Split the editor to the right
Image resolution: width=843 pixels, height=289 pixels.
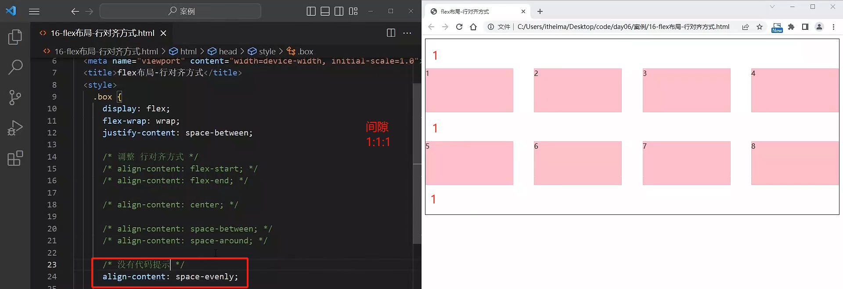coord(391,33)
